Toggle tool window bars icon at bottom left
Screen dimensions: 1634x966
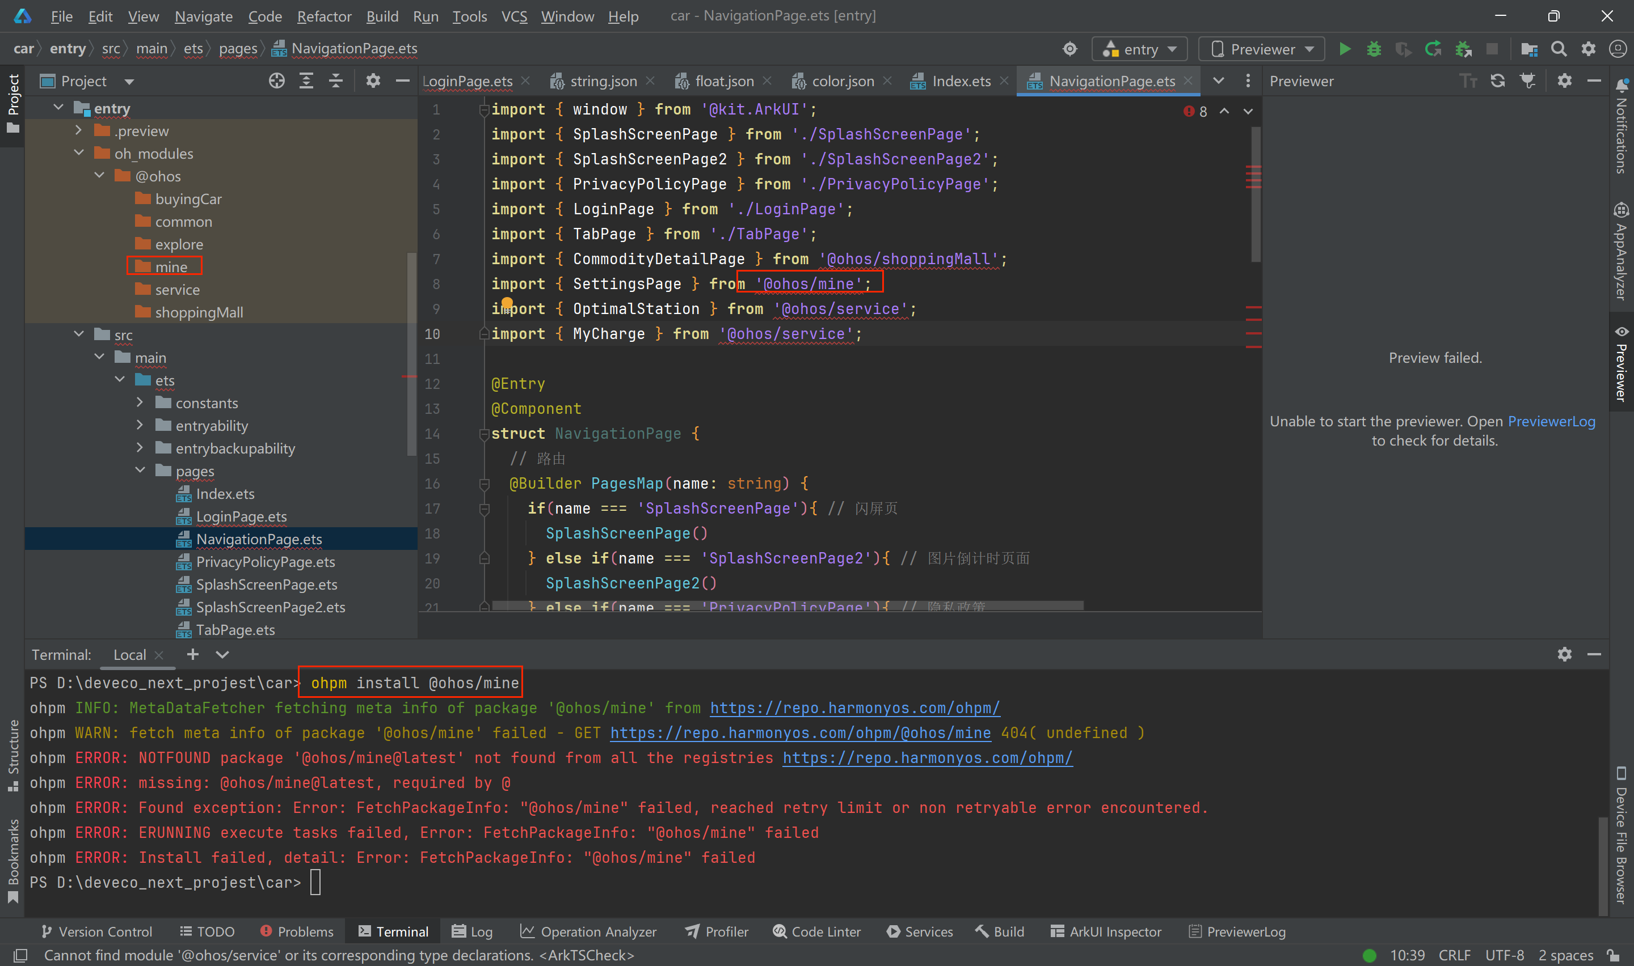click(x=20, y=956)
